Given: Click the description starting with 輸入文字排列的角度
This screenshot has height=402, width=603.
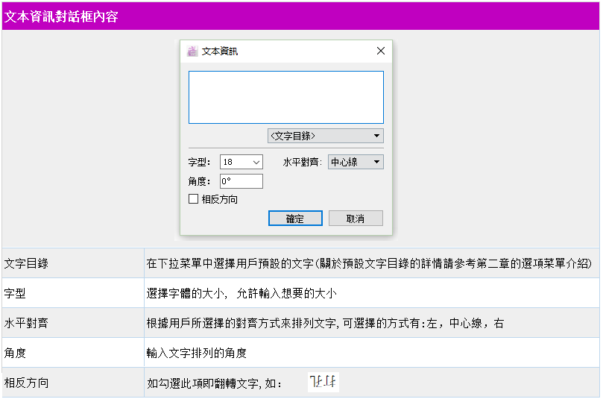Looking at the screenshot, I should pyautogui.click(x=197, y=353).
